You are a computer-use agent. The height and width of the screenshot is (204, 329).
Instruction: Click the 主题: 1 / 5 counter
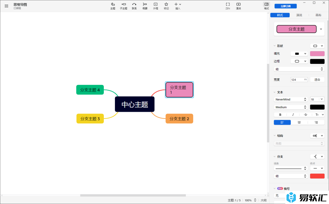pos(234,200)
